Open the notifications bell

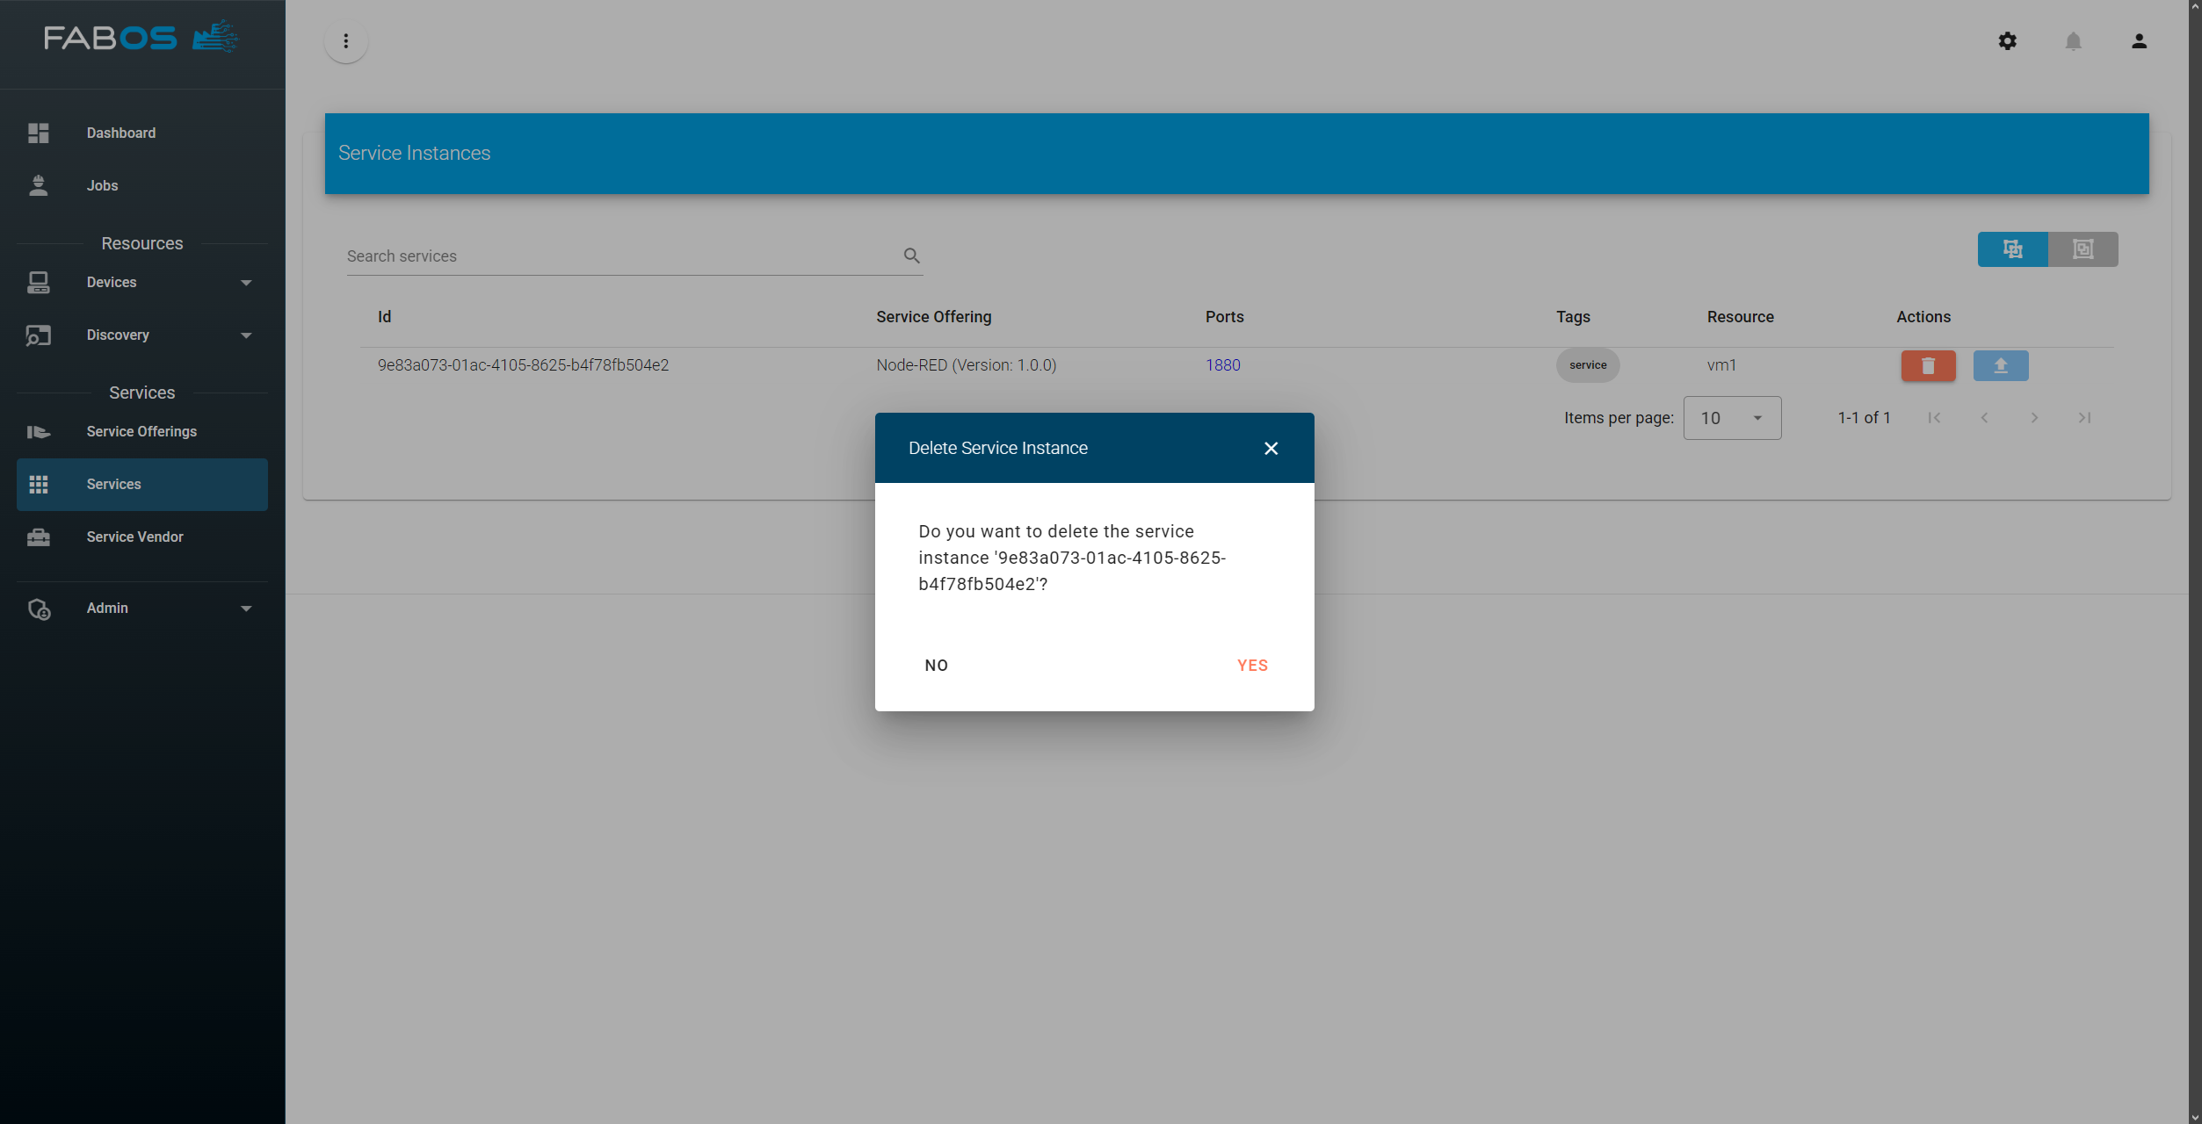click(x=2073, y=41)
